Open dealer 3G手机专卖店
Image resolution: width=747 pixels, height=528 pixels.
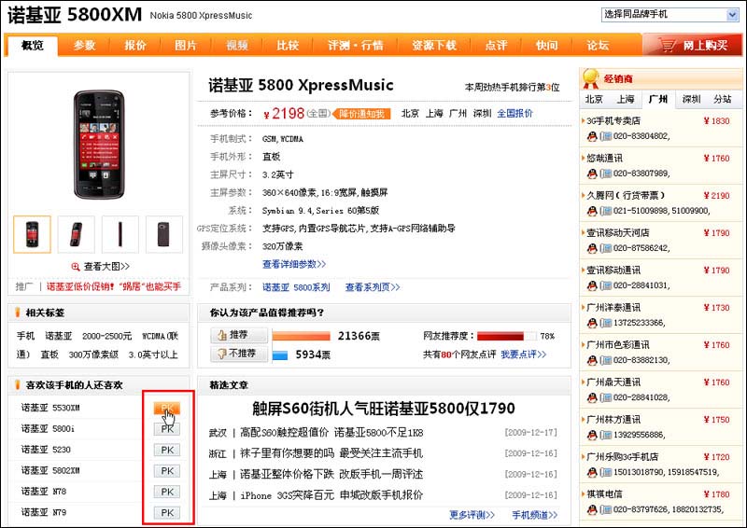point(613,121)
